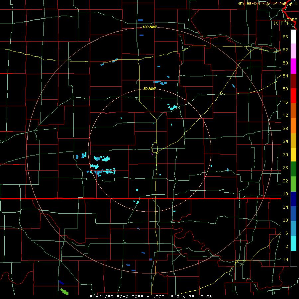Click the 10 legend value
The image size is (299, 299).
point(285,220)
